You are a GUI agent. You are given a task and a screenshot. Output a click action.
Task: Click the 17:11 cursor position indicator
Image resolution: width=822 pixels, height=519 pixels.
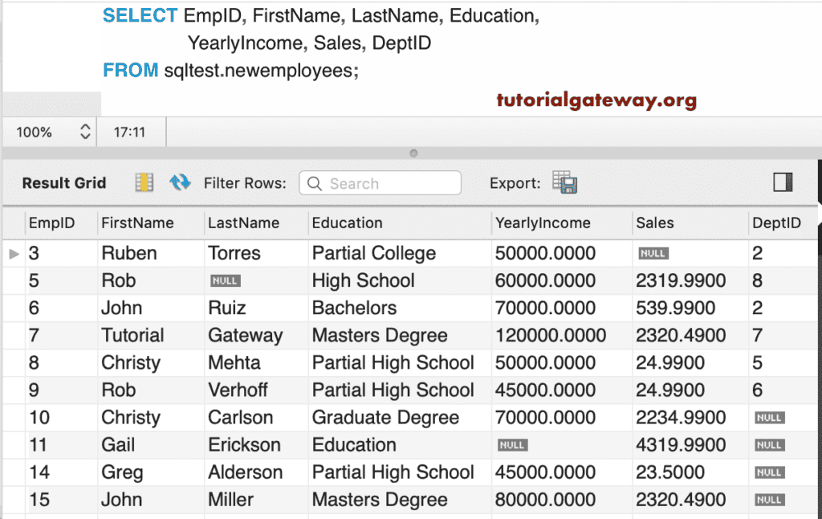point(129,133)
